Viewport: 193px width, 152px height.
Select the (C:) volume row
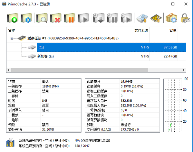click(x=111, y=47)
